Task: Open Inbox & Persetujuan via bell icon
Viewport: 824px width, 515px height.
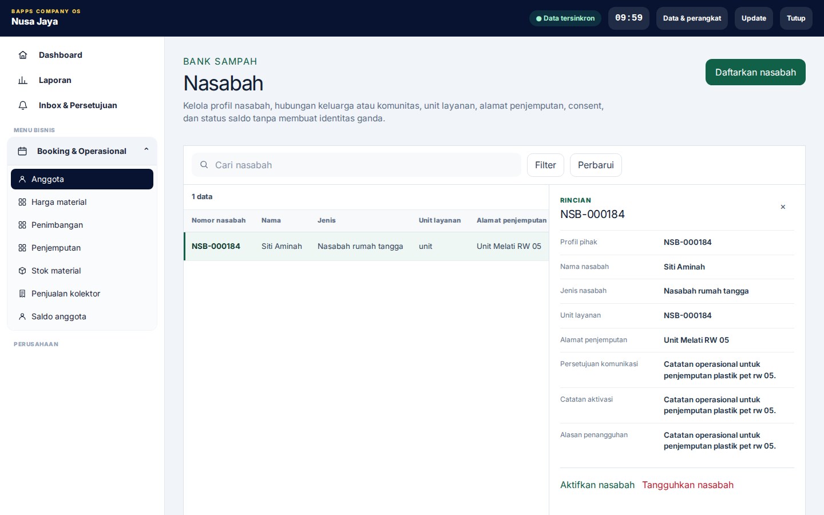Action: 23,105
